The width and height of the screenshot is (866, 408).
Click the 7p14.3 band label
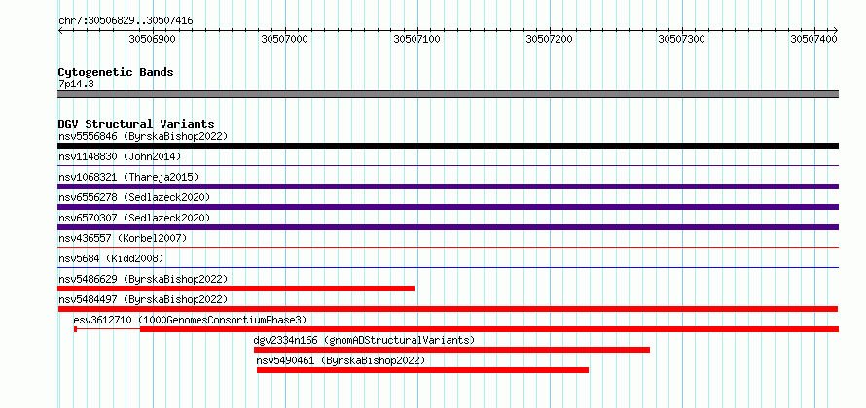pyautogui.click(x=76, y=85)
